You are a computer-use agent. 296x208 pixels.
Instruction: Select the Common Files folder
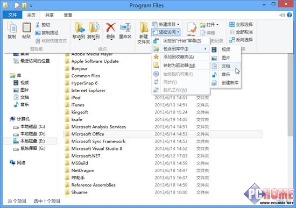pos(82,76)
